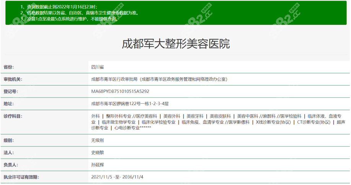
Task: Select address 成都市青羊区锣锅巷122号
Action: [116, 104]
